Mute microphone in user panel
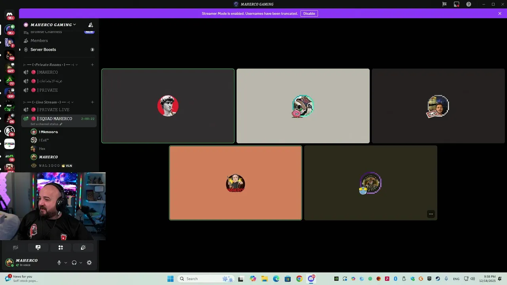This screenshot has width=507, height=285. [59, 262]
